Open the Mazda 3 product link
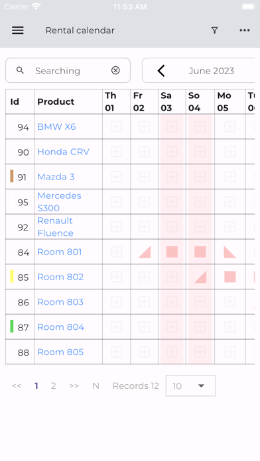Image resolution: width=260 pixels, height=461 pixels. (56, 177)
